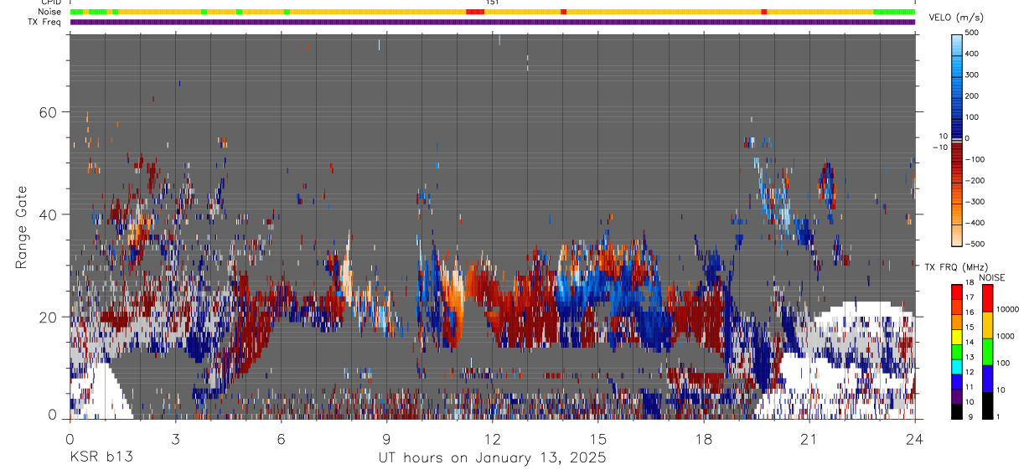Select the 40 tick on Range Gate axis
Screen dimensions: 1029x475
(x=49, y=214)
